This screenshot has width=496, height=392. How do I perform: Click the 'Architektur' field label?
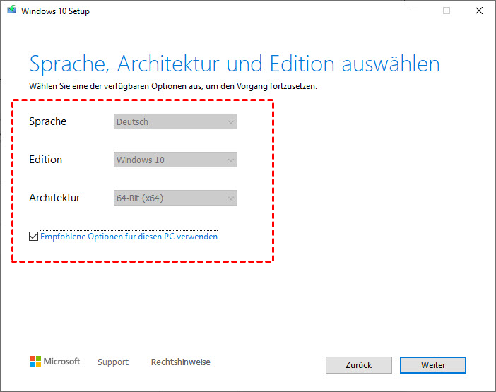coord(54,198)
